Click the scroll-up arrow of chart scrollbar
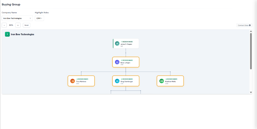Image resolution: width=257 pixels, height=129 pixels. 251,31
